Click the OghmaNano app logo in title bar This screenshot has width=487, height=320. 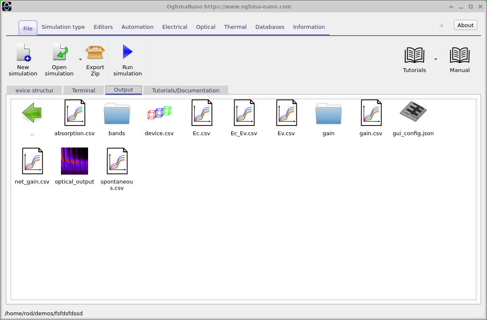7,6
